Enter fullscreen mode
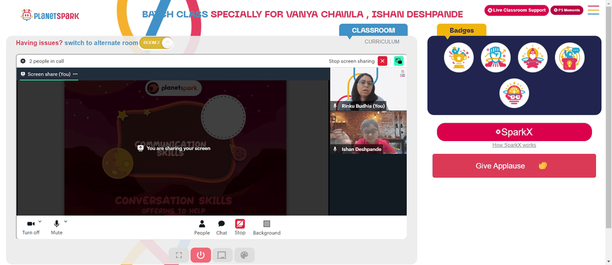The image size is (612, 265). [179, 255]
